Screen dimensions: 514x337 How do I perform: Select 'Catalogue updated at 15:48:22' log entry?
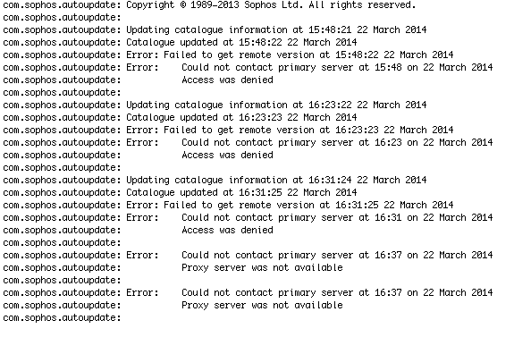point(180,43)
